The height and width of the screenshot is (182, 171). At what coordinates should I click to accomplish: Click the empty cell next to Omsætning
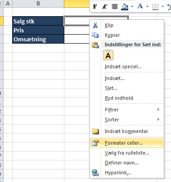[x=76, y=39]
